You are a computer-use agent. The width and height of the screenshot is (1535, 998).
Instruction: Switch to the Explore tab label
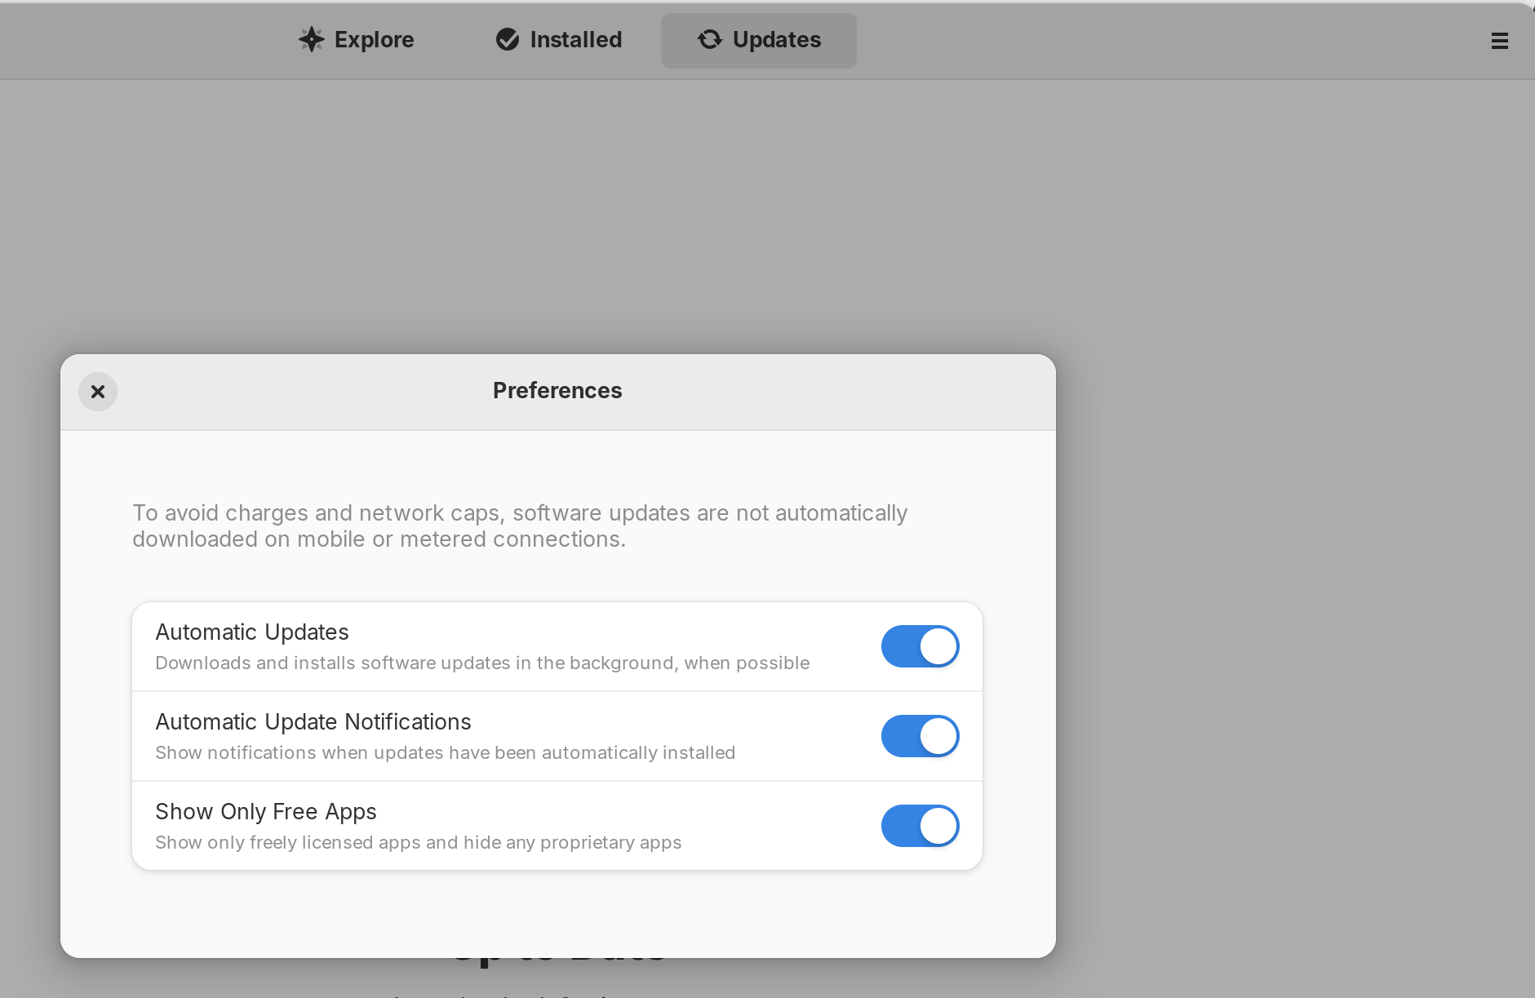pyautogui.click(x=374, y=40)
